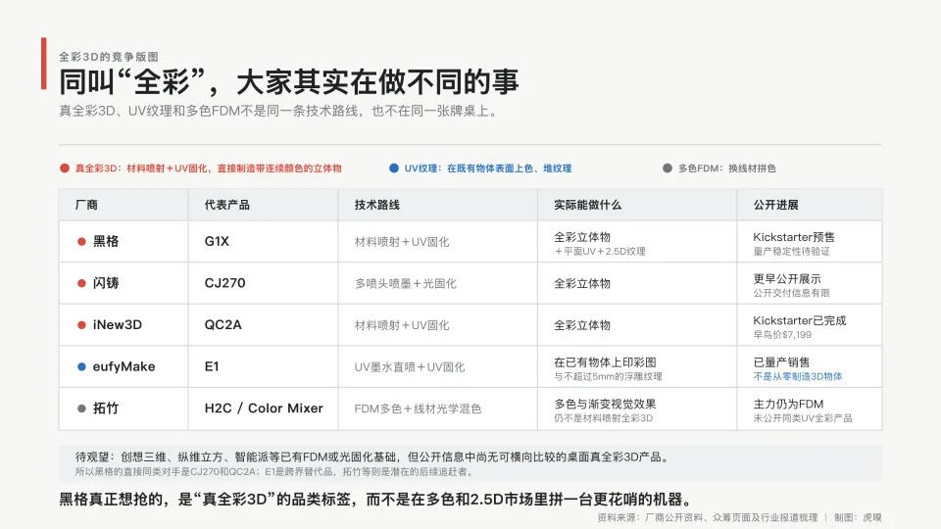Click the 制图: 虎嗅 credit
The height and width of the screenshot is (529, 941).
click(x=859, y=517)
